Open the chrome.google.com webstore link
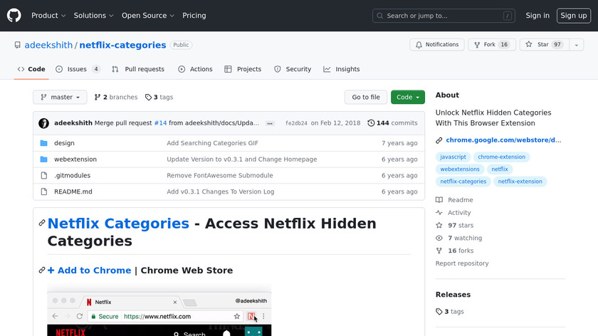Image resolution: width=598 pixels, height=336 pixels. tap(503, 140)
